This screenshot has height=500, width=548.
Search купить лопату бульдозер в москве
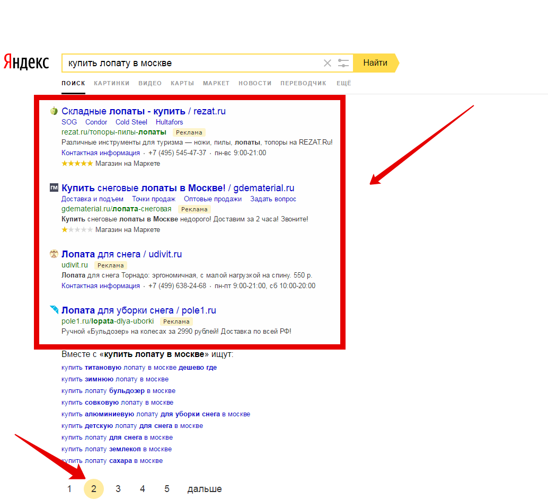(119, 391)
